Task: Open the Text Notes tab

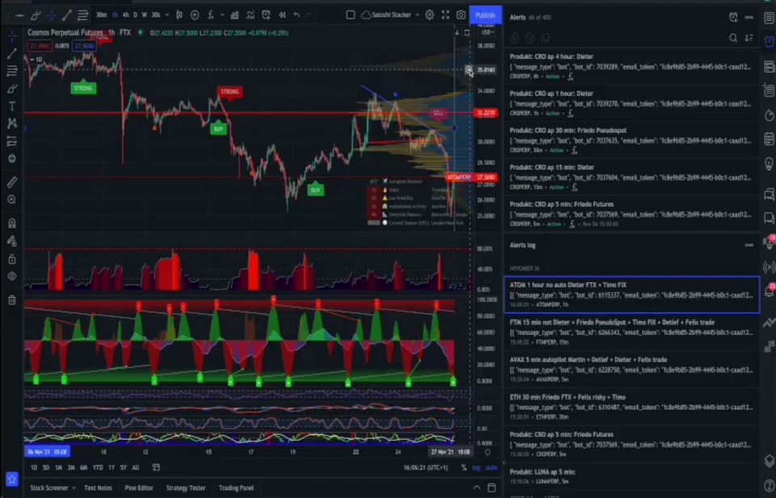Action: [x=98, y=488]
